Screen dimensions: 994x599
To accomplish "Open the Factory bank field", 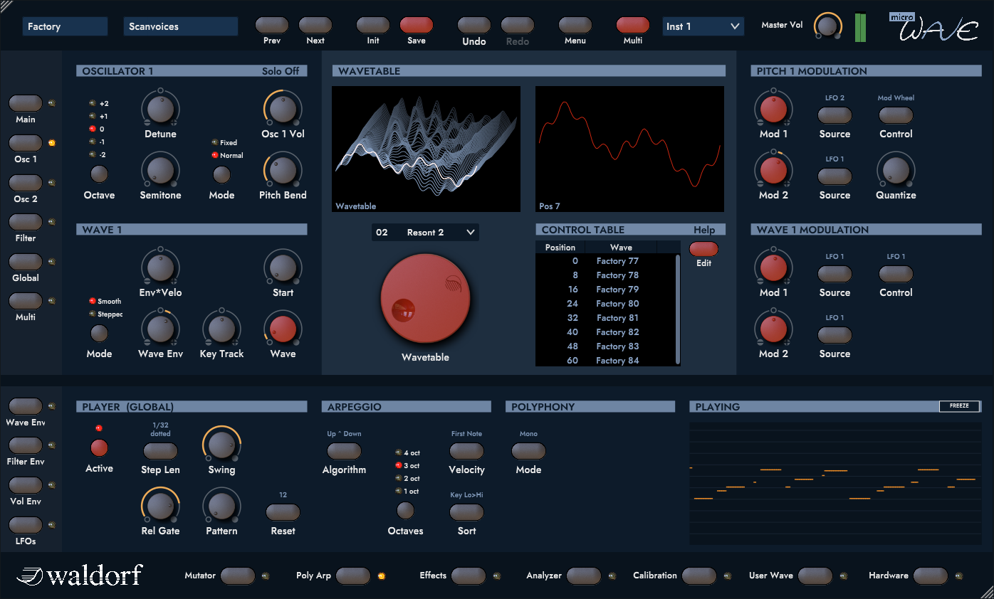I will (x=65, y=26).
